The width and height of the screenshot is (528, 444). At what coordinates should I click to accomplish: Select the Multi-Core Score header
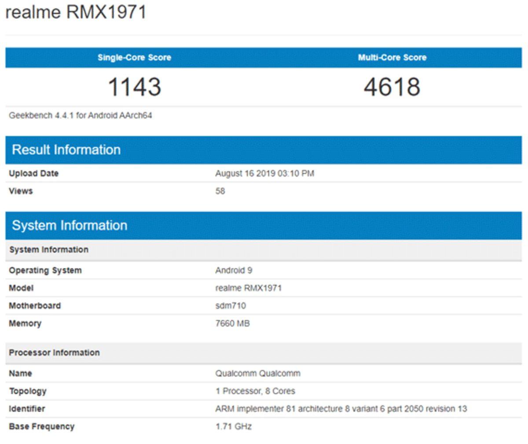click(x=393, y=57)
